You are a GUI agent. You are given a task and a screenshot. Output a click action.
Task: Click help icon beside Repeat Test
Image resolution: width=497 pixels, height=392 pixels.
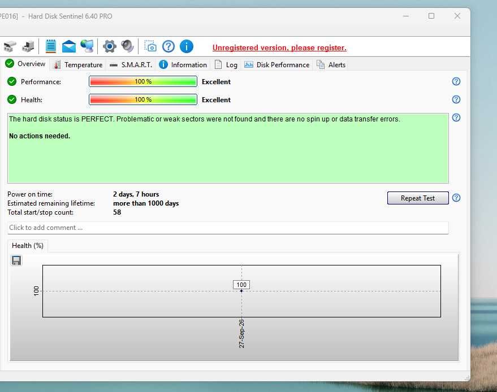[x=456, y=198]
